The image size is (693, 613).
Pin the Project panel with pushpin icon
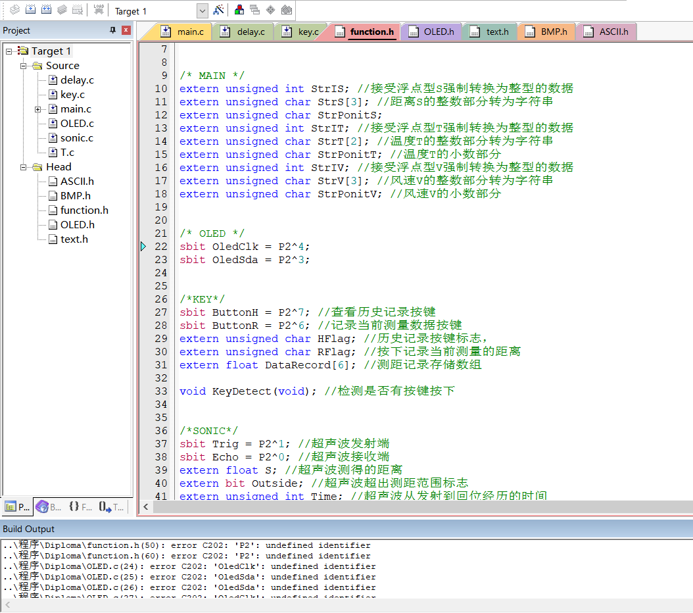tap(112, 30)
